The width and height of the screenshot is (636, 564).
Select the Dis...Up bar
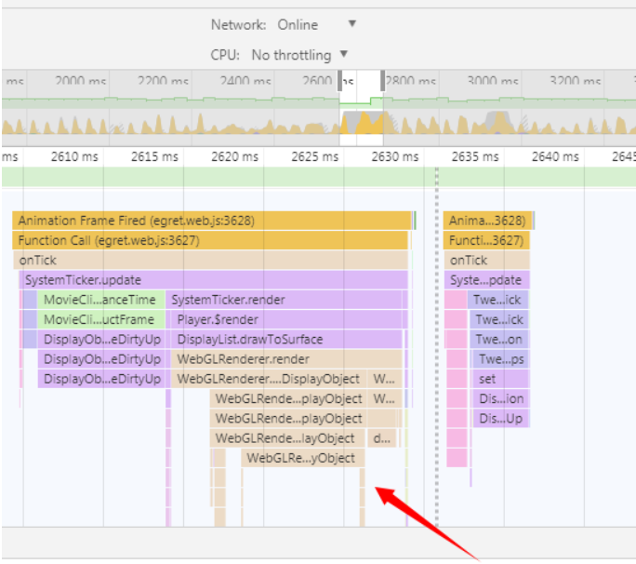[x=501, y=418]
